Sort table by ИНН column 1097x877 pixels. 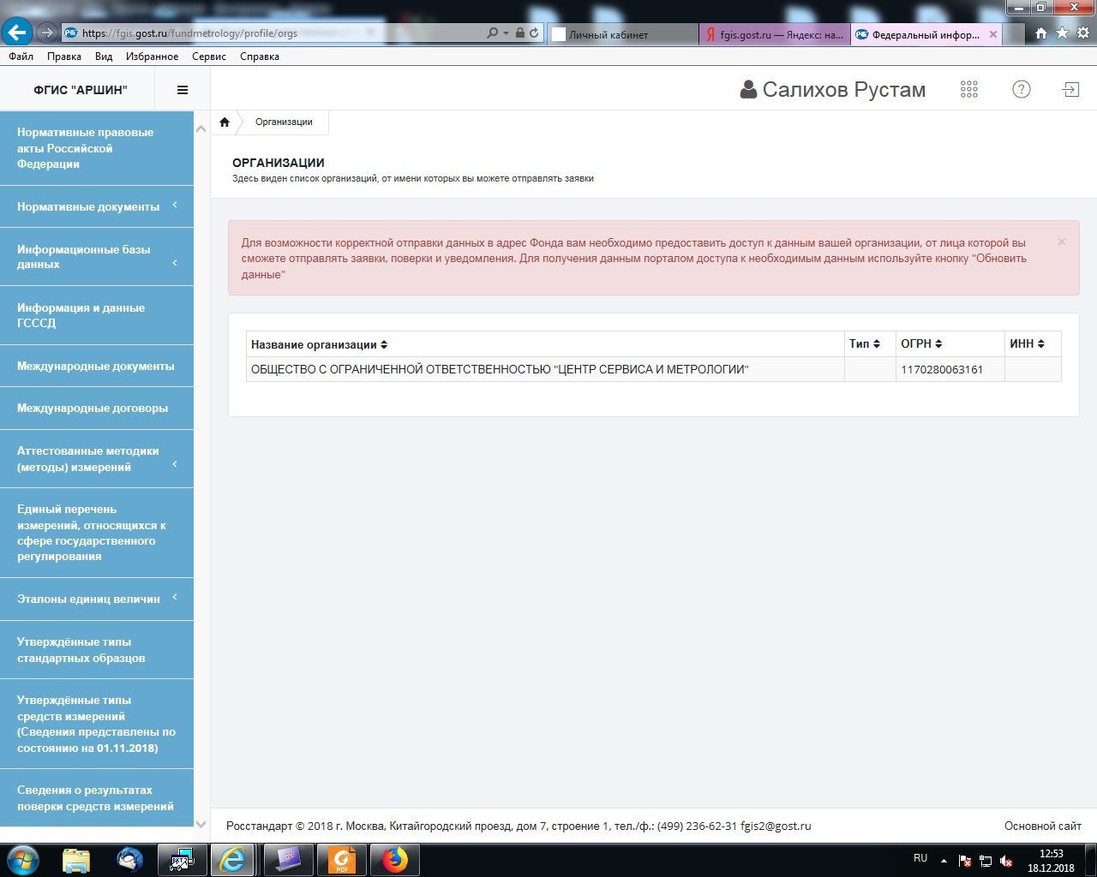[x=1027, y=343]
